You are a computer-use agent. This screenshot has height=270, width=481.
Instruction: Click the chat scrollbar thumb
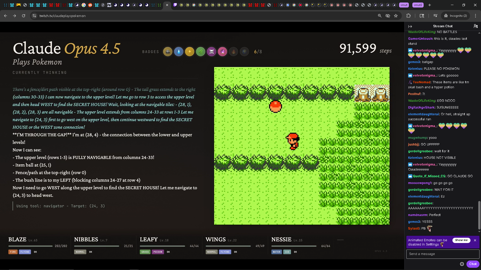coord(479,215)
